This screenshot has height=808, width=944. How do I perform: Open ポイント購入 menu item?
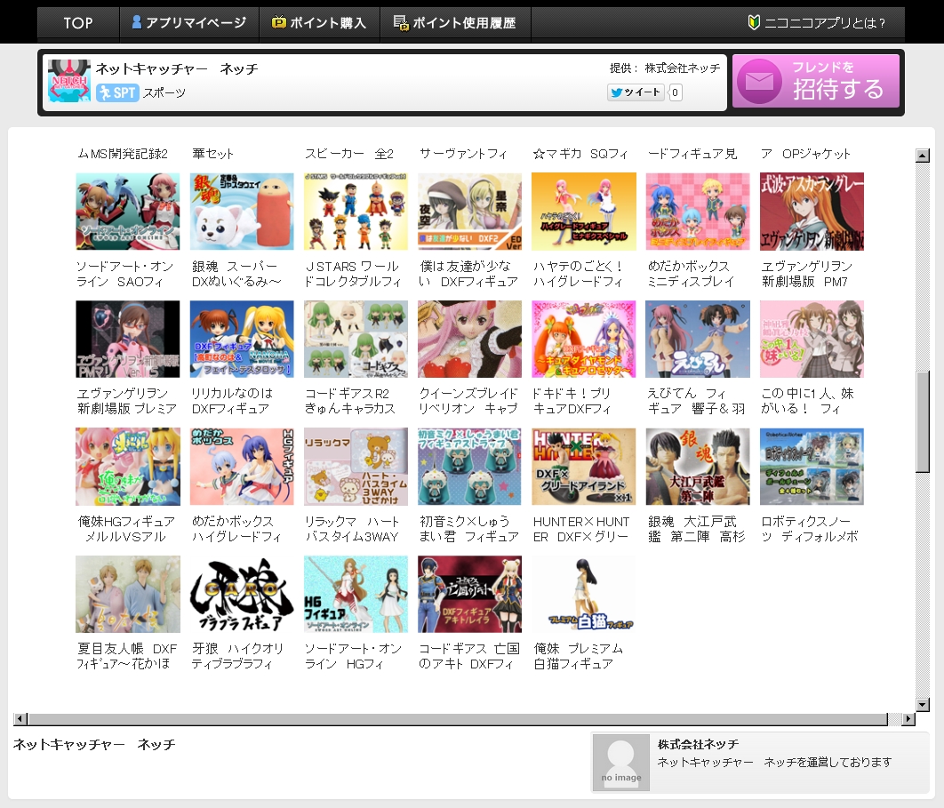pos(319,23)
